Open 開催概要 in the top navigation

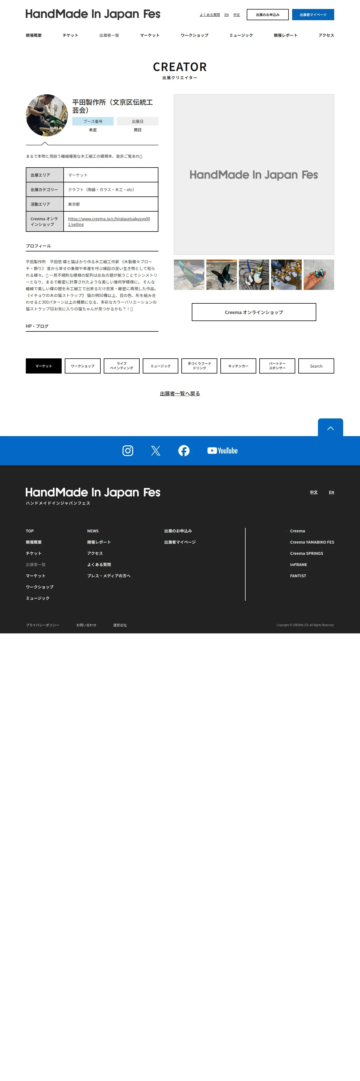[x=34, y=35]
